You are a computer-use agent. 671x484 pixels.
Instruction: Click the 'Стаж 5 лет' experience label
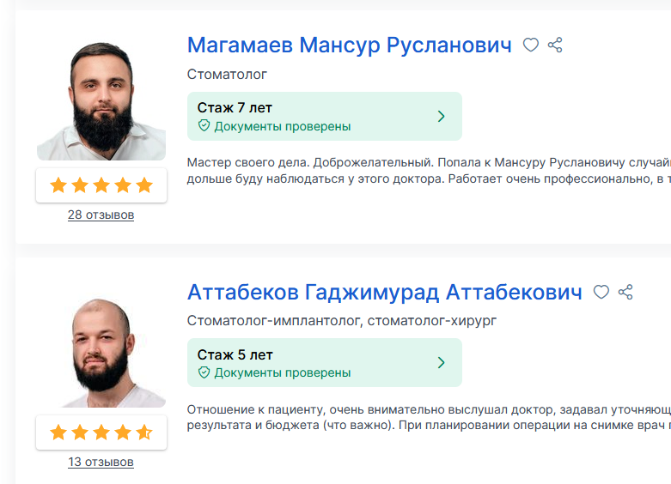(x=235, y=355)
